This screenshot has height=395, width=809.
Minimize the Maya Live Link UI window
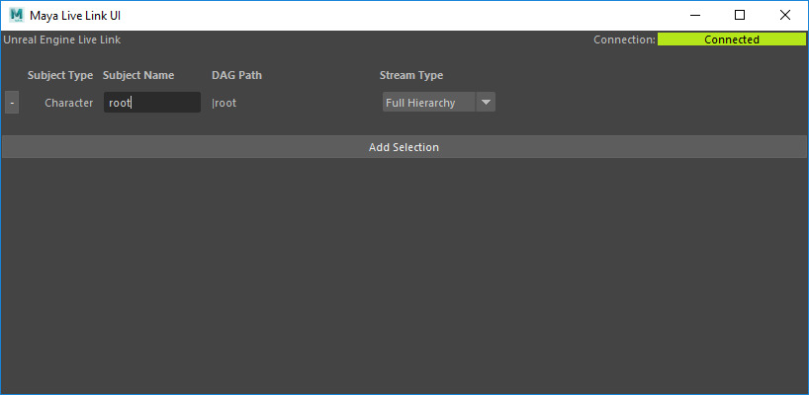tap(694, 15)
